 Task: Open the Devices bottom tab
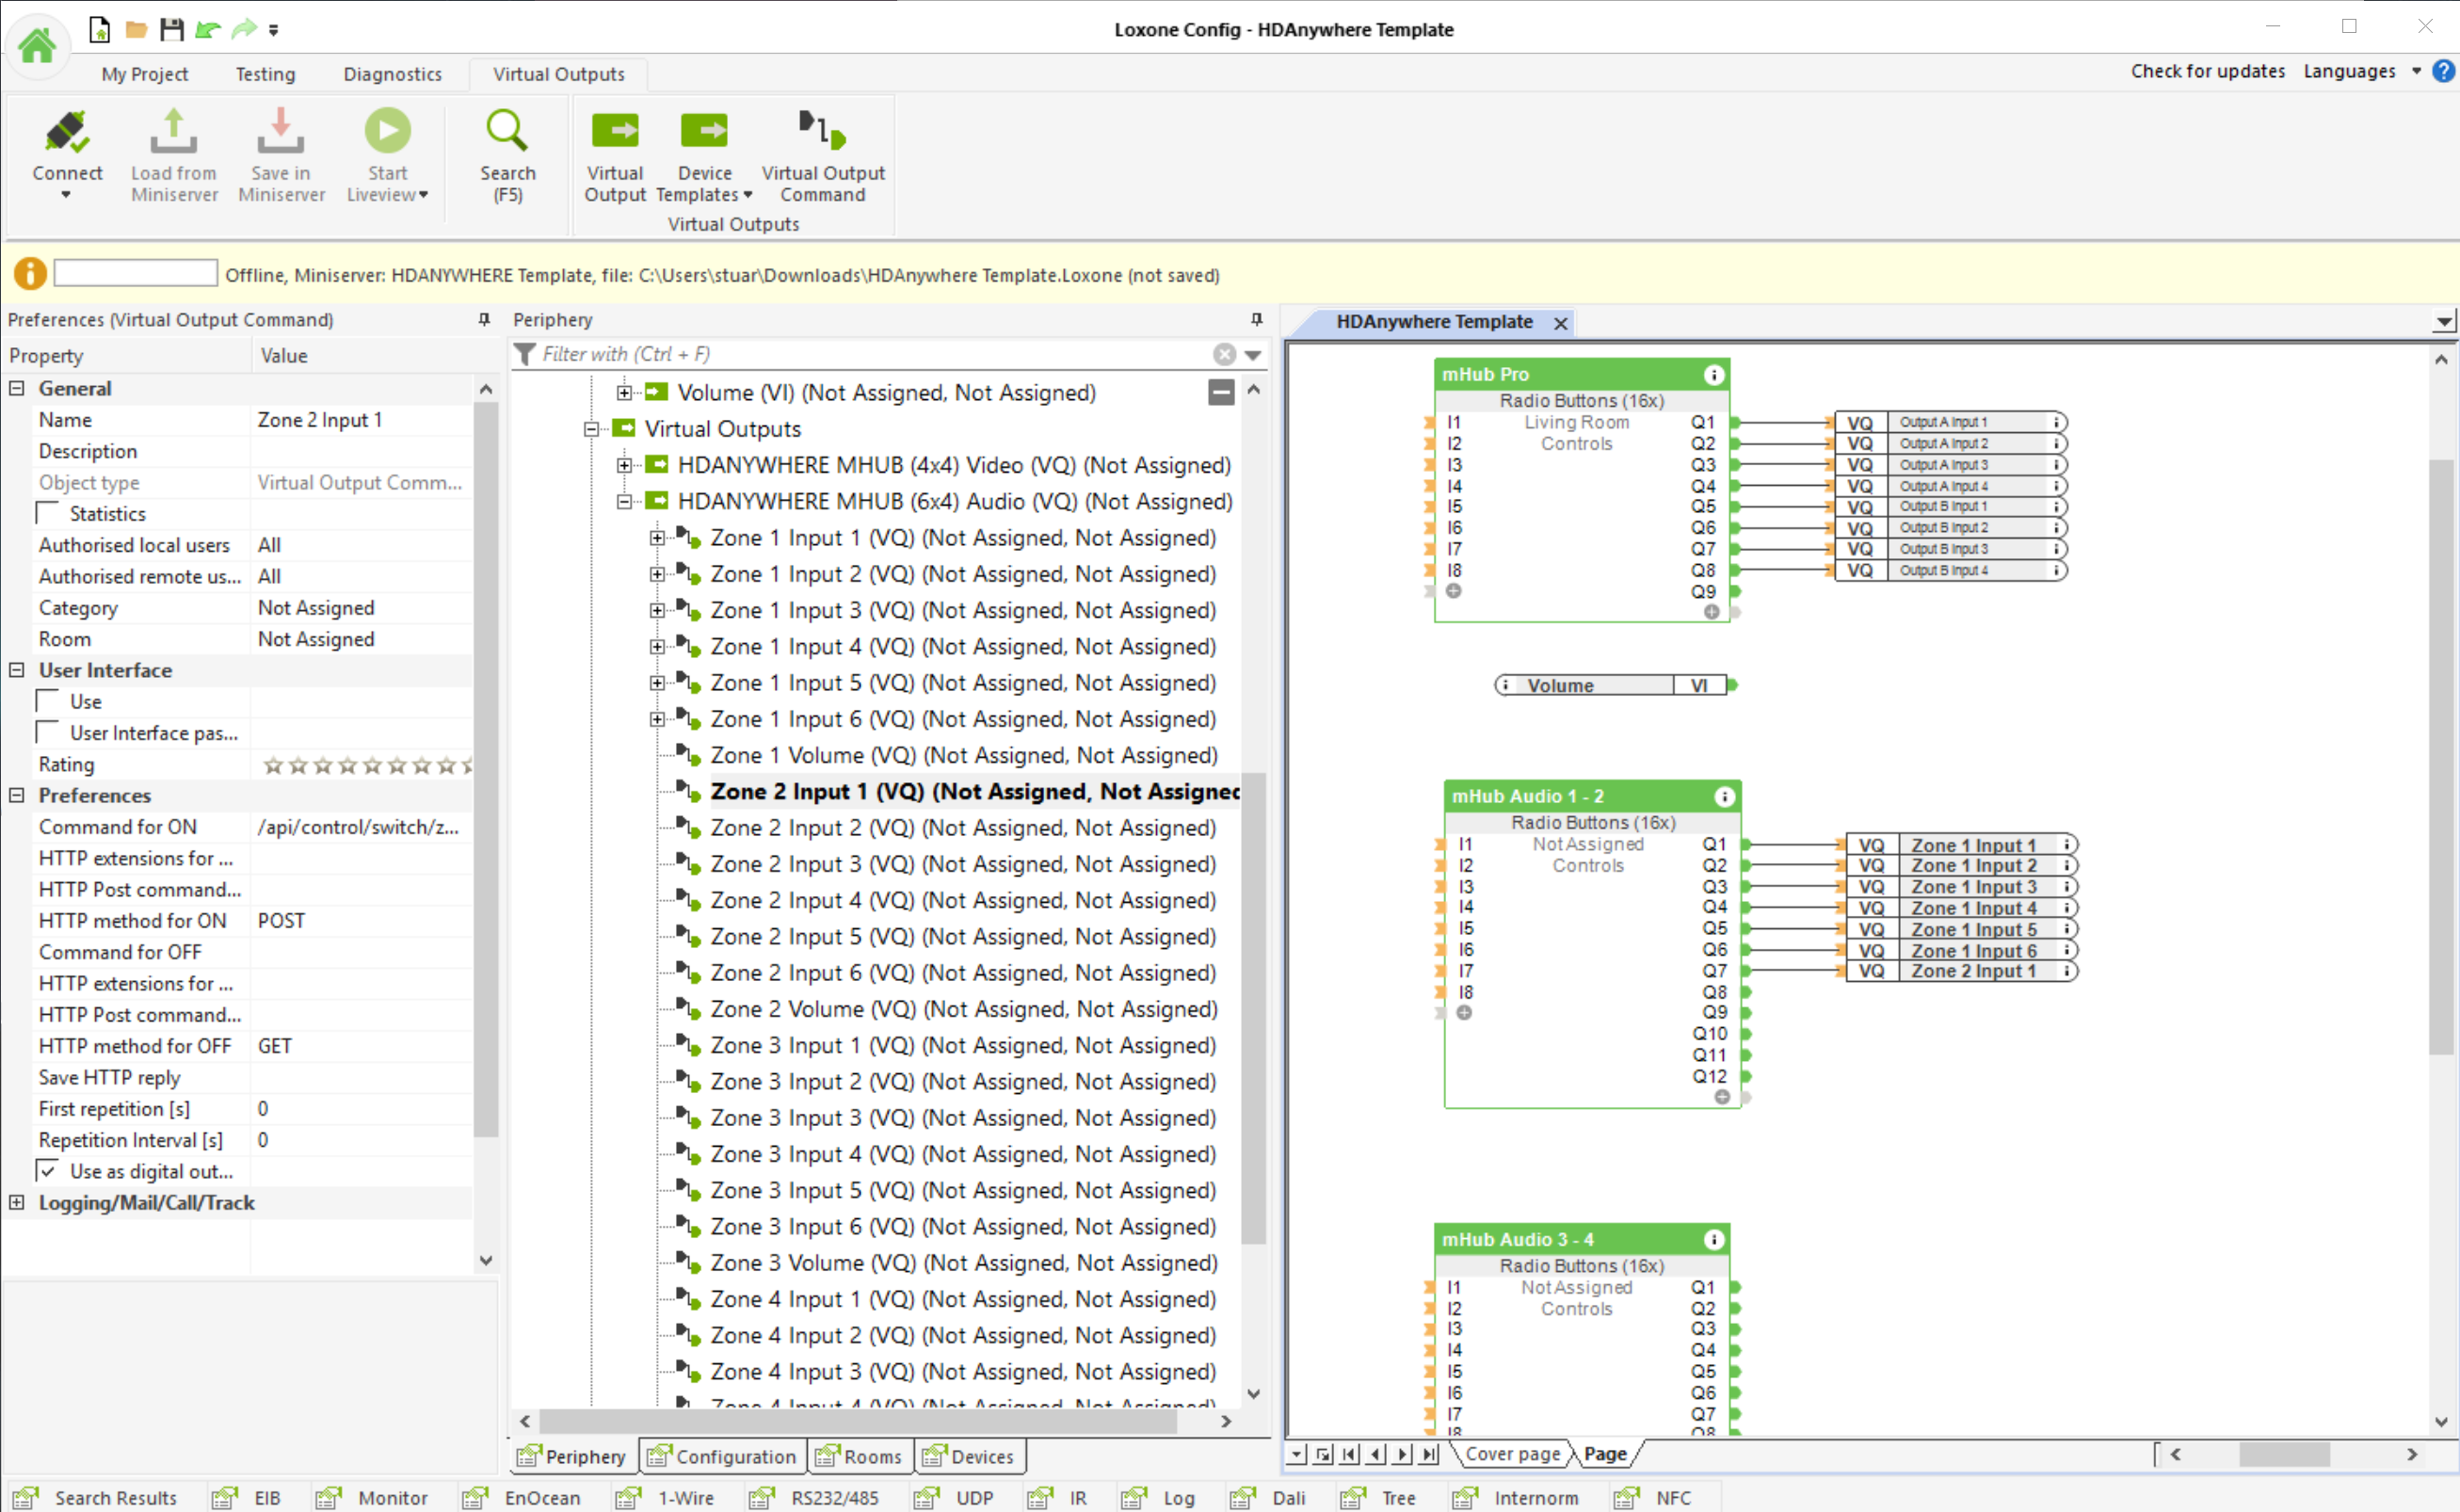(969, 1457)
